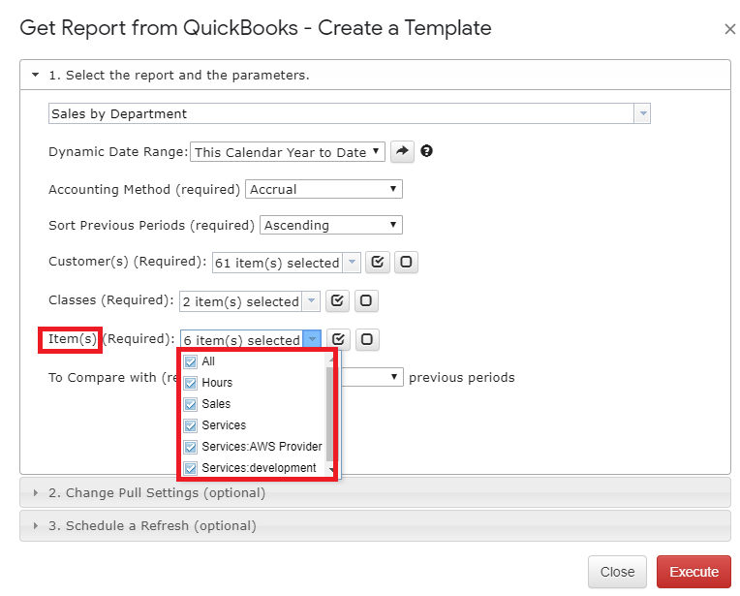Click the Close button
Screen dimensions: 740x596
point(617,572)
